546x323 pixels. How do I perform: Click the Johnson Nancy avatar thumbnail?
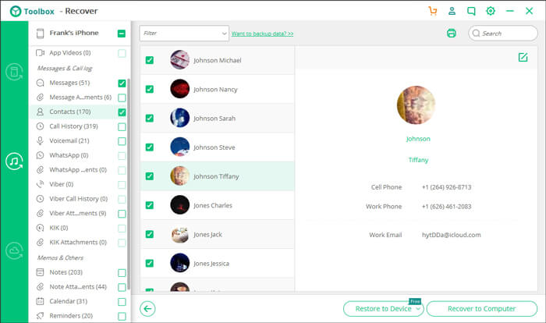click(179, 89)
